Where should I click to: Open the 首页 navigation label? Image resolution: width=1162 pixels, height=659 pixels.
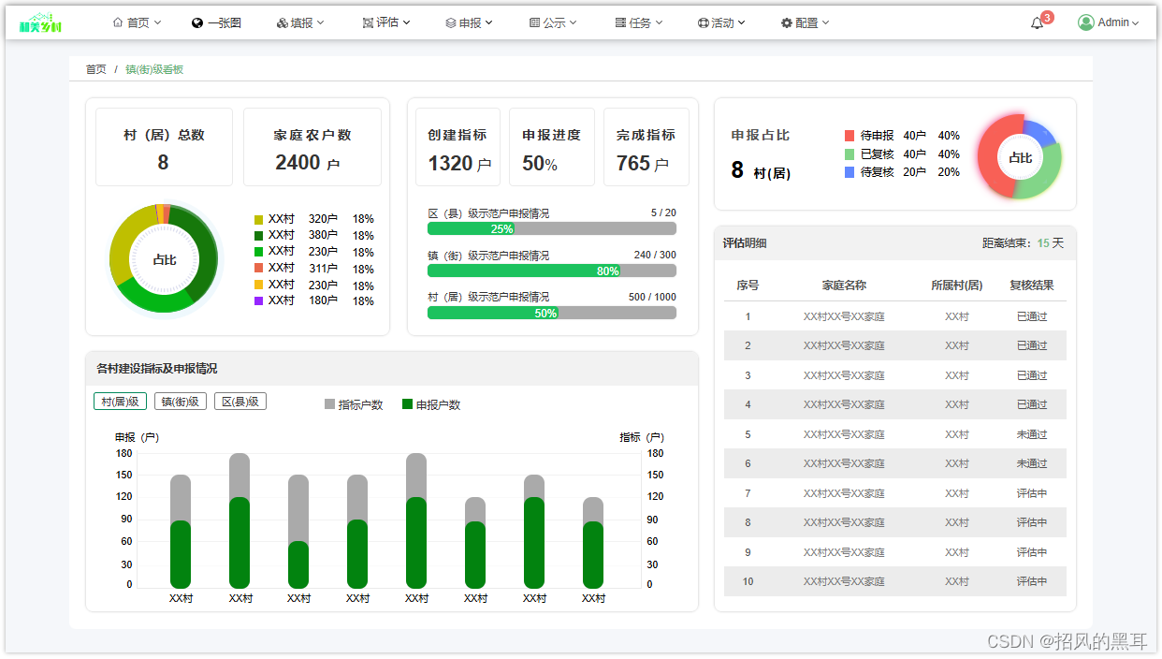click(x=138, y=22)
